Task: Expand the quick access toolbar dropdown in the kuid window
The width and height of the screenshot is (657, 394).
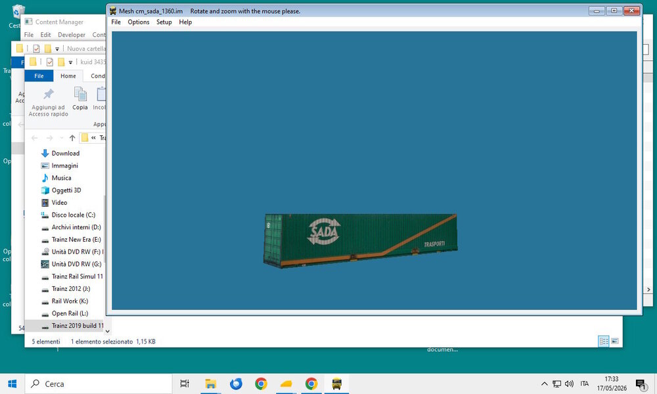Action: pos(70,62)
